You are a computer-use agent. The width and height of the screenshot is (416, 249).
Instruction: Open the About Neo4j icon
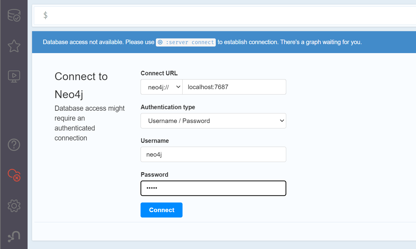[x=14, y=236]
